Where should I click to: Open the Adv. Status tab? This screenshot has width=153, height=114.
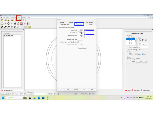(136, 90)
